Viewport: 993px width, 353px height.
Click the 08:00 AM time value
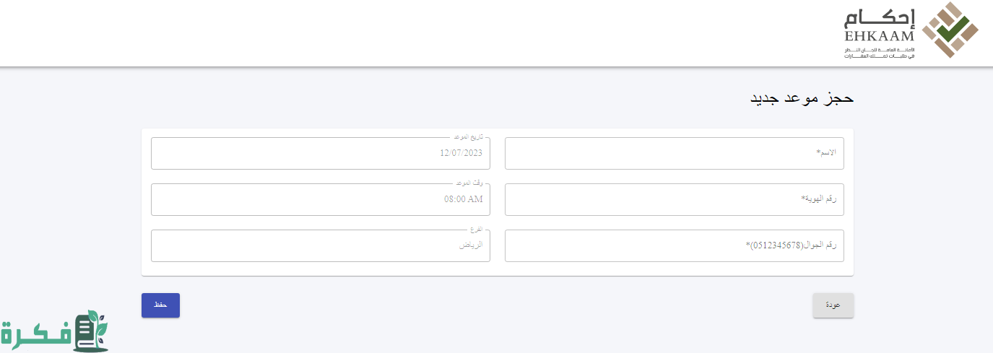(x=464, y=199)
